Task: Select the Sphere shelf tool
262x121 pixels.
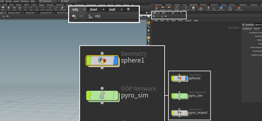Action: coord(3,9)
